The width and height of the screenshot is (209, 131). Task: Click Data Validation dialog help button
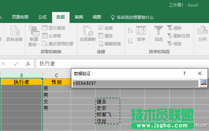(x=184, y=73)
